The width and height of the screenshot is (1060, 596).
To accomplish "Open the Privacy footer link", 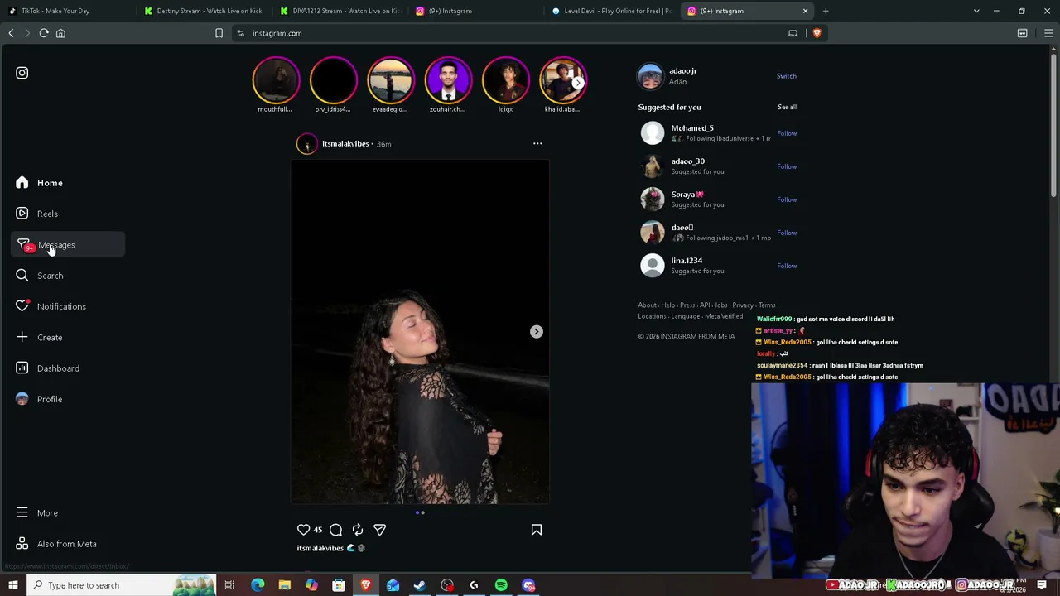I will coord(743,305).
